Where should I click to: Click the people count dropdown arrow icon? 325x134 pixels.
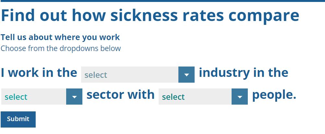pyautogui.click(x=240, y=97)
